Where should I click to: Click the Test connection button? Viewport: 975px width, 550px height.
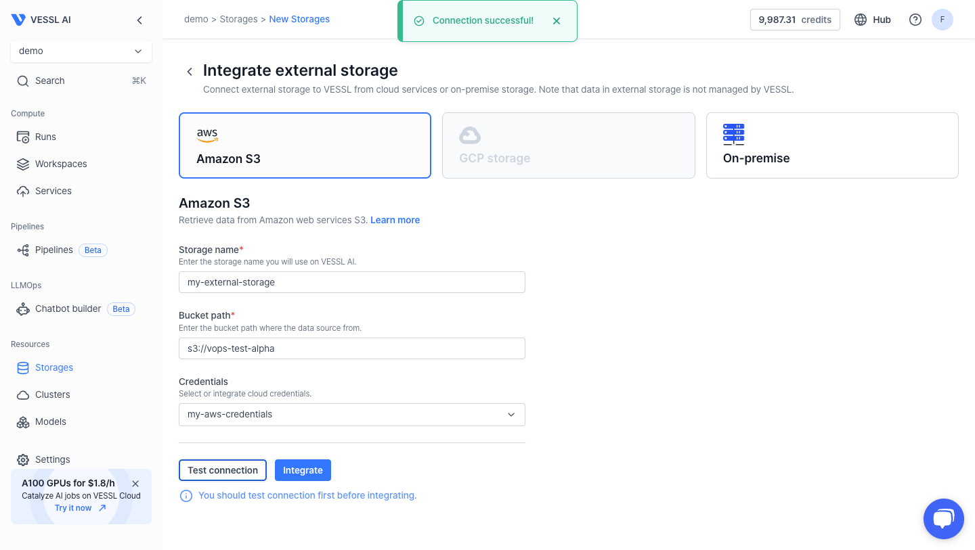(223, 470)
